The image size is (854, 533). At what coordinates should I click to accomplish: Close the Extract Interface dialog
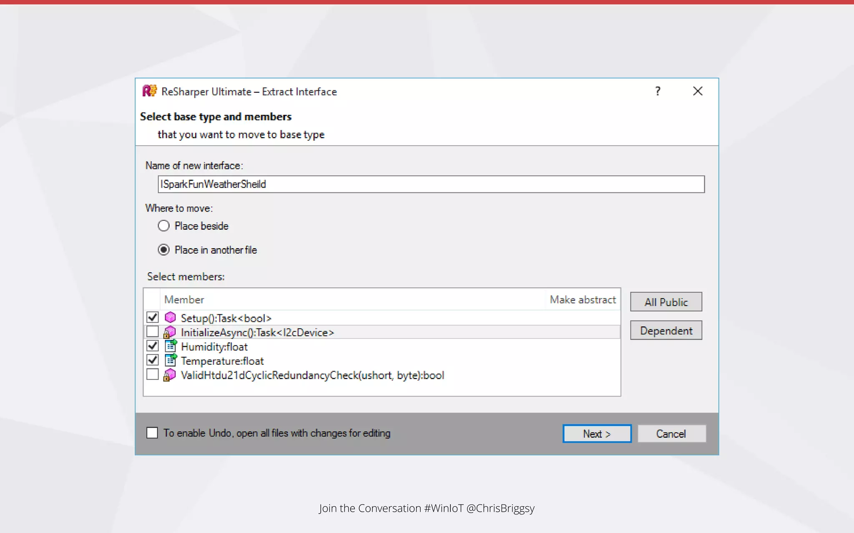click(x=698, y=91)
